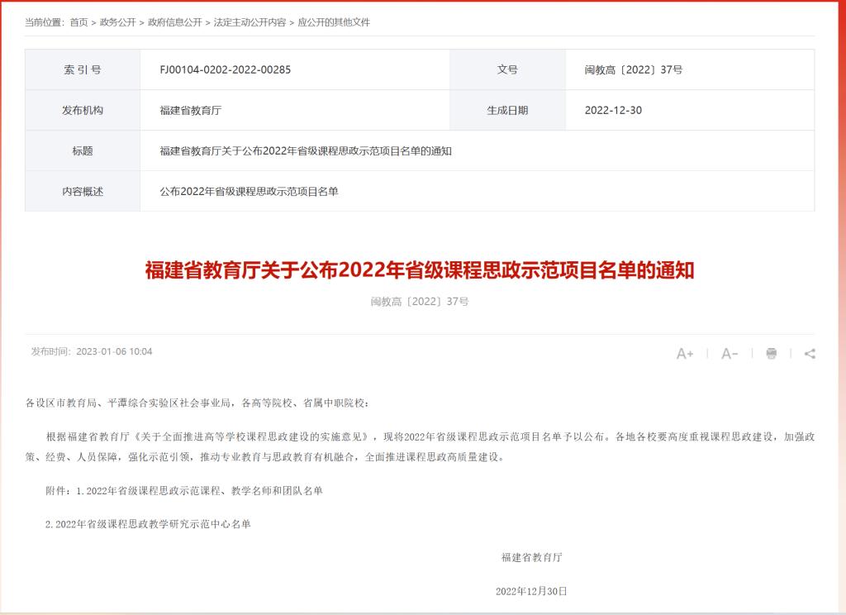Navigate to 政府信息公开 breadcrumb

(174, 22)
